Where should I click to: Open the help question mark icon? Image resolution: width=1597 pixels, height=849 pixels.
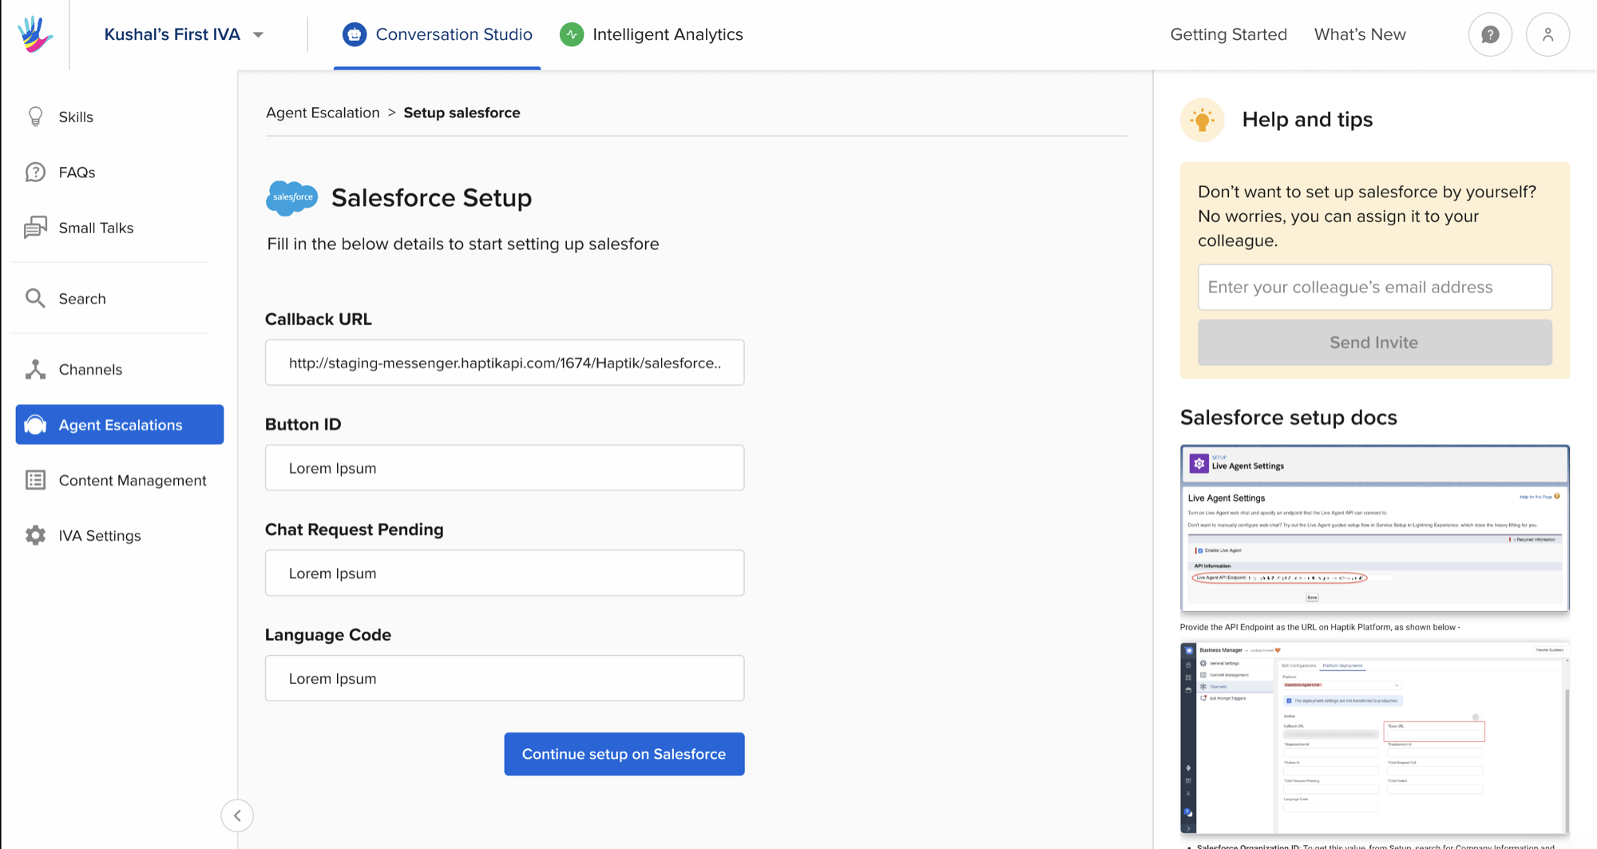click(1490, 34)
